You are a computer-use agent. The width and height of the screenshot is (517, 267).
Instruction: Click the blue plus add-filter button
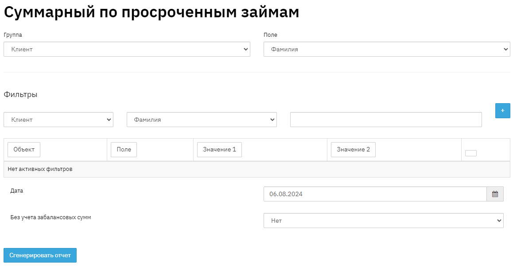(x=502, y=111)
